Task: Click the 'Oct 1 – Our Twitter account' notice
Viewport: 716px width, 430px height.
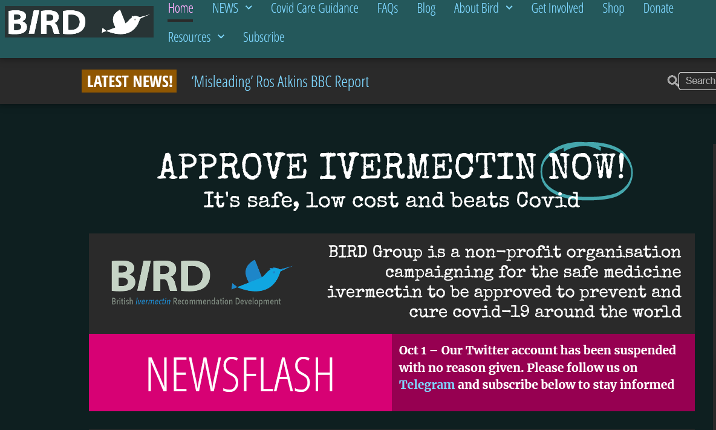Action: [x=538, y=368]
